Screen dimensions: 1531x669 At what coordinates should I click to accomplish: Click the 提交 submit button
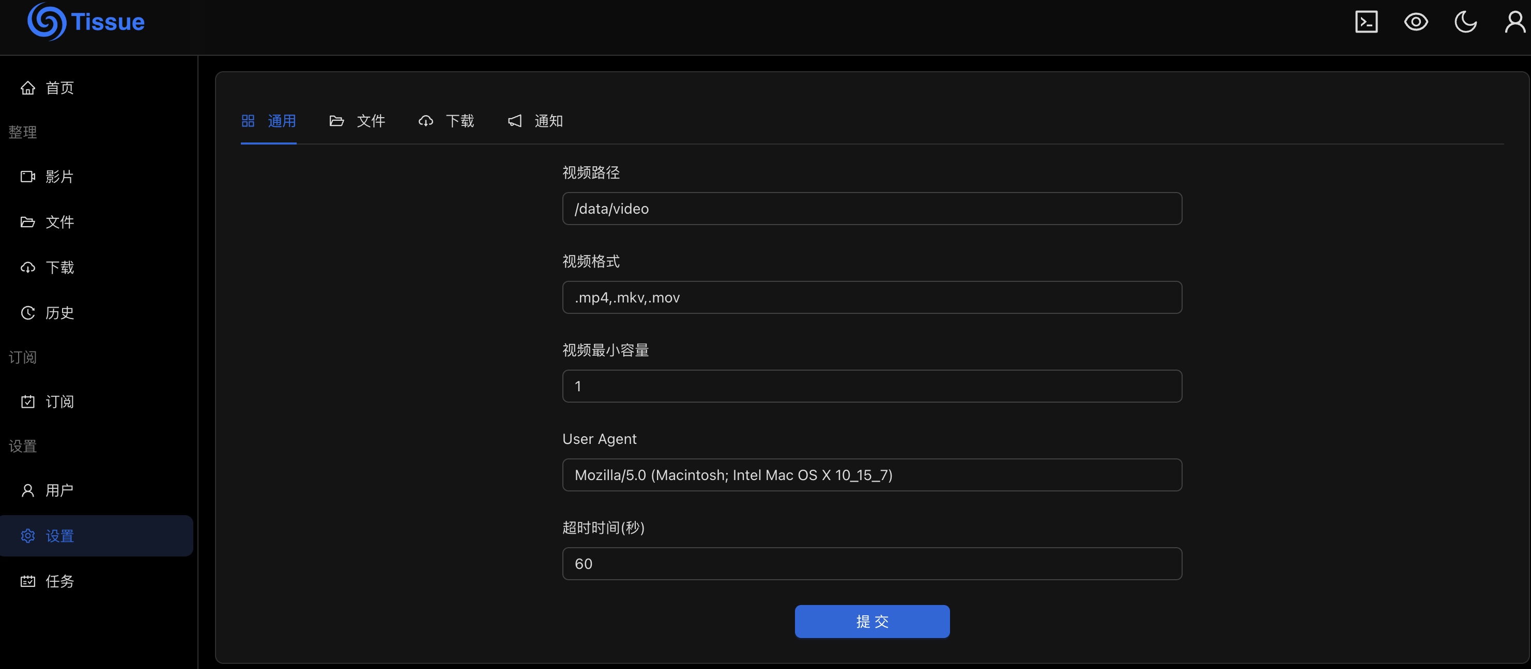872,622
